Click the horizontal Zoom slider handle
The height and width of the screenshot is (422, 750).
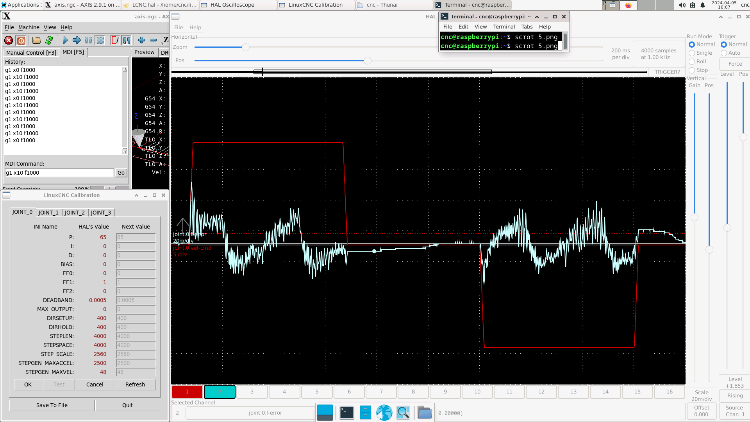click(x=245, y=47)
